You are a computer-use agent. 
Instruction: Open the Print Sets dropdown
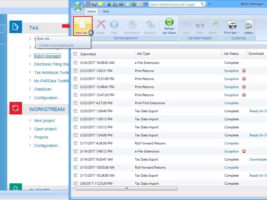(232, 27)
